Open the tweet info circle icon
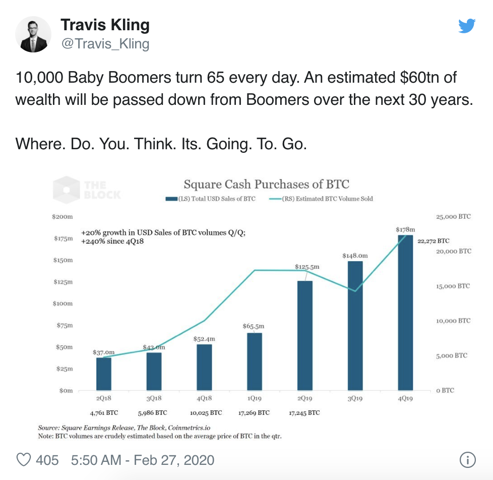 coord(467,460)
